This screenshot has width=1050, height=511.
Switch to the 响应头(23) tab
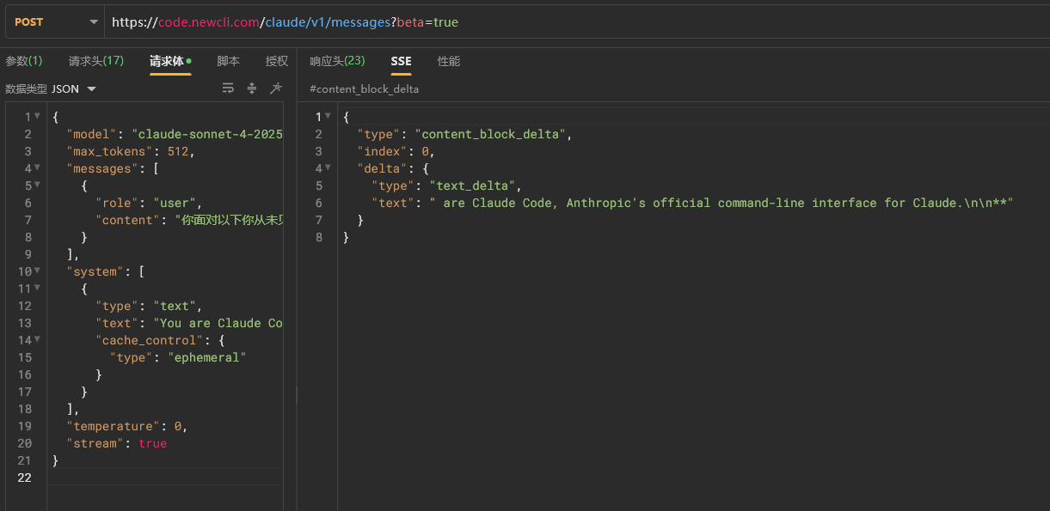pos(337,61)
